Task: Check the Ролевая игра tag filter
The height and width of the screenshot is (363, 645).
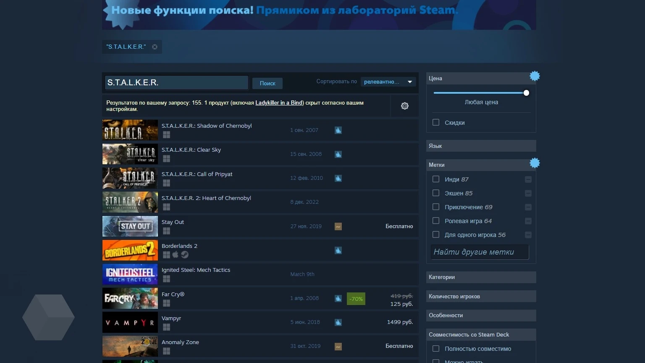Action: pos(436,221)
